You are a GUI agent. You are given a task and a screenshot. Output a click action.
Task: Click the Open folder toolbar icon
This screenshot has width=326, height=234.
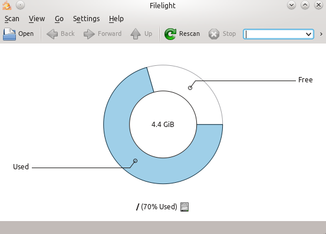tap(9, 34)
